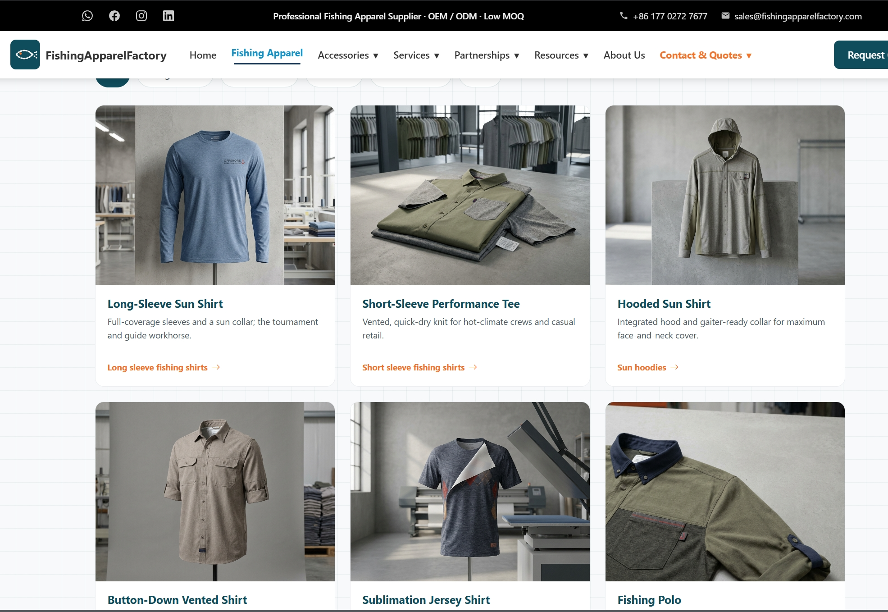Click the Request button
The height and width of the screenshot is (612, 888).
(861, 55)
